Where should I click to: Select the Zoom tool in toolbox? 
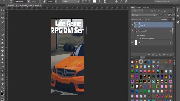(x=3, y=88)
